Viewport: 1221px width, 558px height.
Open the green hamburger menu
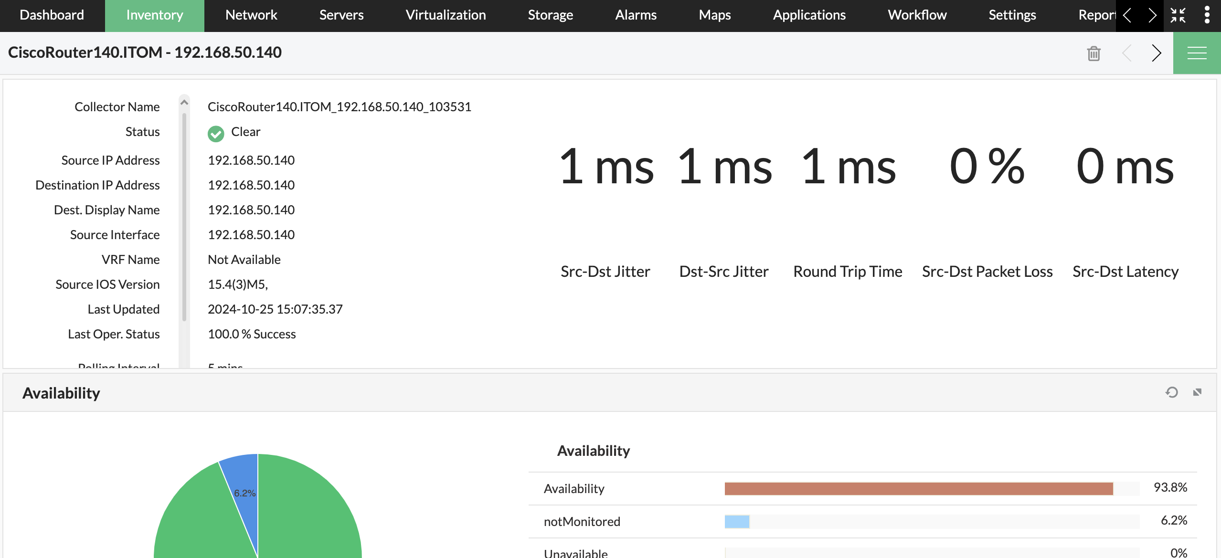pyautogui.click(x=1197, y=53)
